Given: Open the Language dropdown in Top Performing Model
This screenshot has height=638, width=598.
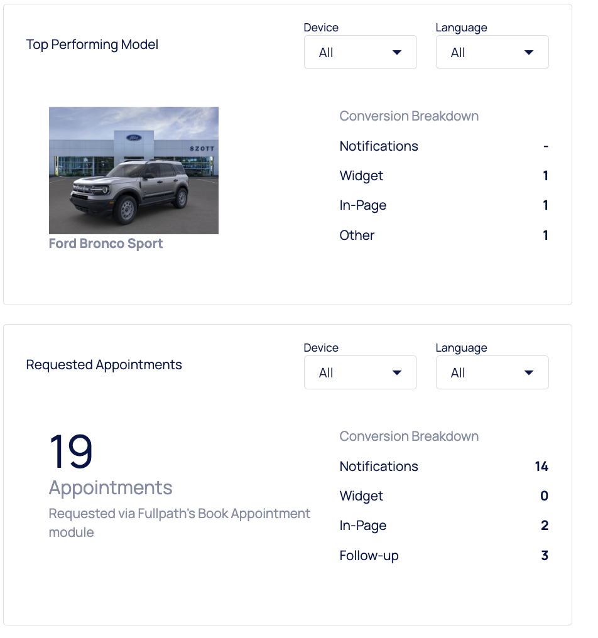Looking at the screenshot, I should [492, 52].
